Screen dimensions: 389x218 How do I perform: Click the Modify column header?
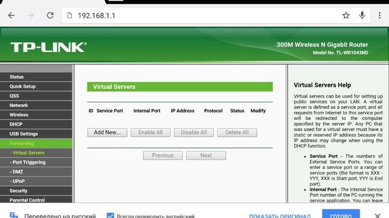[258, 111]
